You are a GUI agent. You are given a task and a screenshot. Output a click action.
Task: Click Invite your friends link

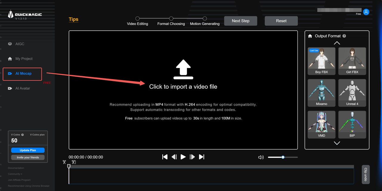pyautogui.click(x=27, y=157)
